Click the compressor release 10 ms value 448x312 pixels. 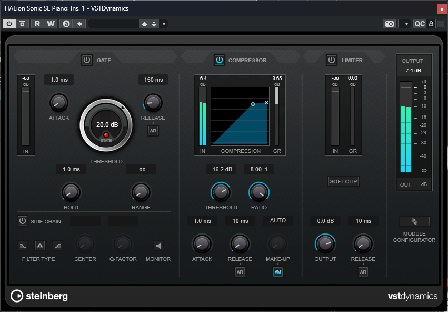coord(240,221)
